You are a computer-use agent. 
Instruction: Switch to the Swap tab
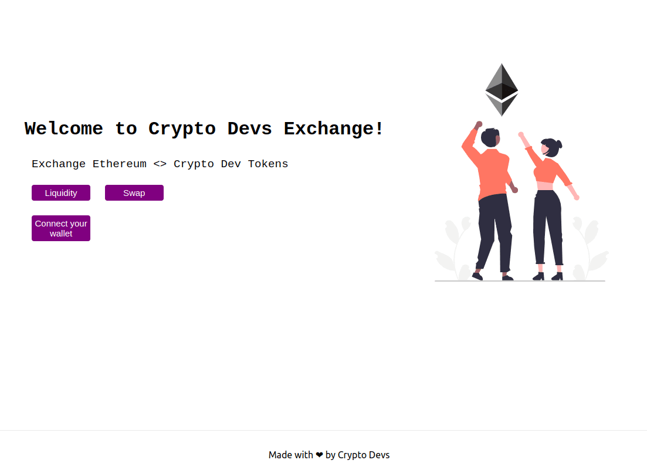tap(134, 192)
